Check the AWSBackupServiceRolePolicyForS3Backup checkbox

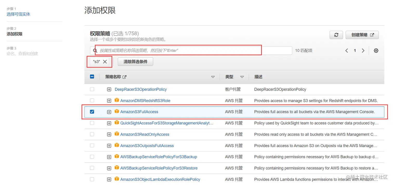92,157
